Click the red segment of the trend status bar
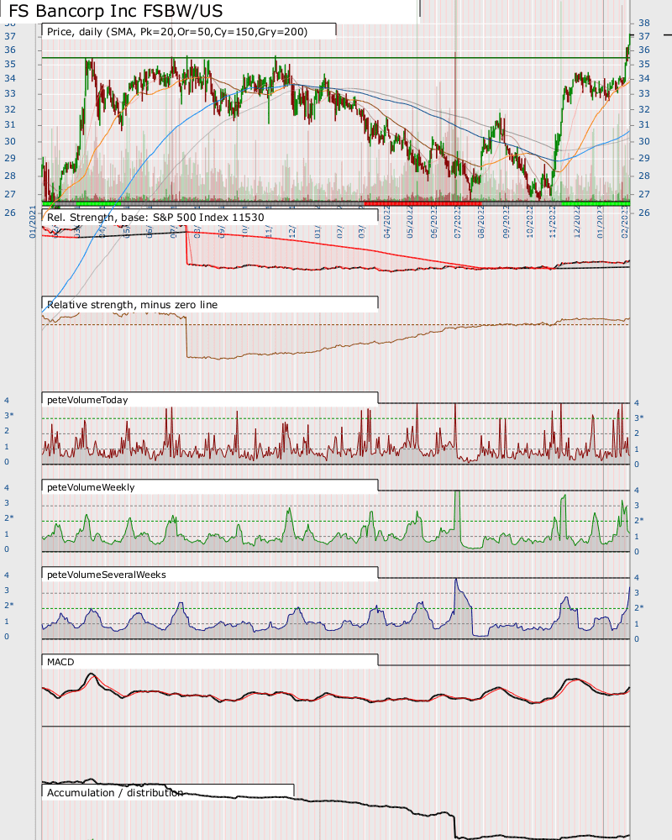 pyautogui.click(x=423, y=203)
